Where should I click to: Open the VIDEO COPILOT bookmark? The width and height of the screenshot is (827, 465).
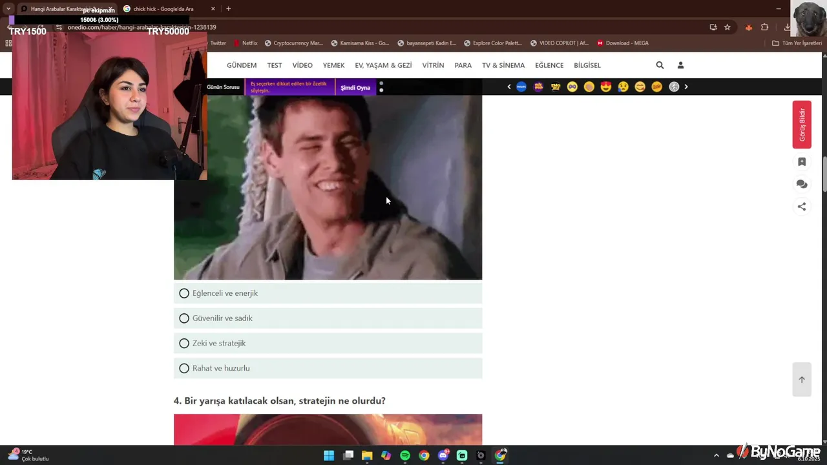(560, 43)
